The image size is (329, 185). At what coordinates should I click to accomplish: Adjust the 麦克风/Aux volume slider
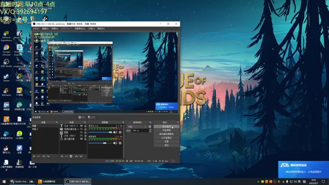pos(100,132)
